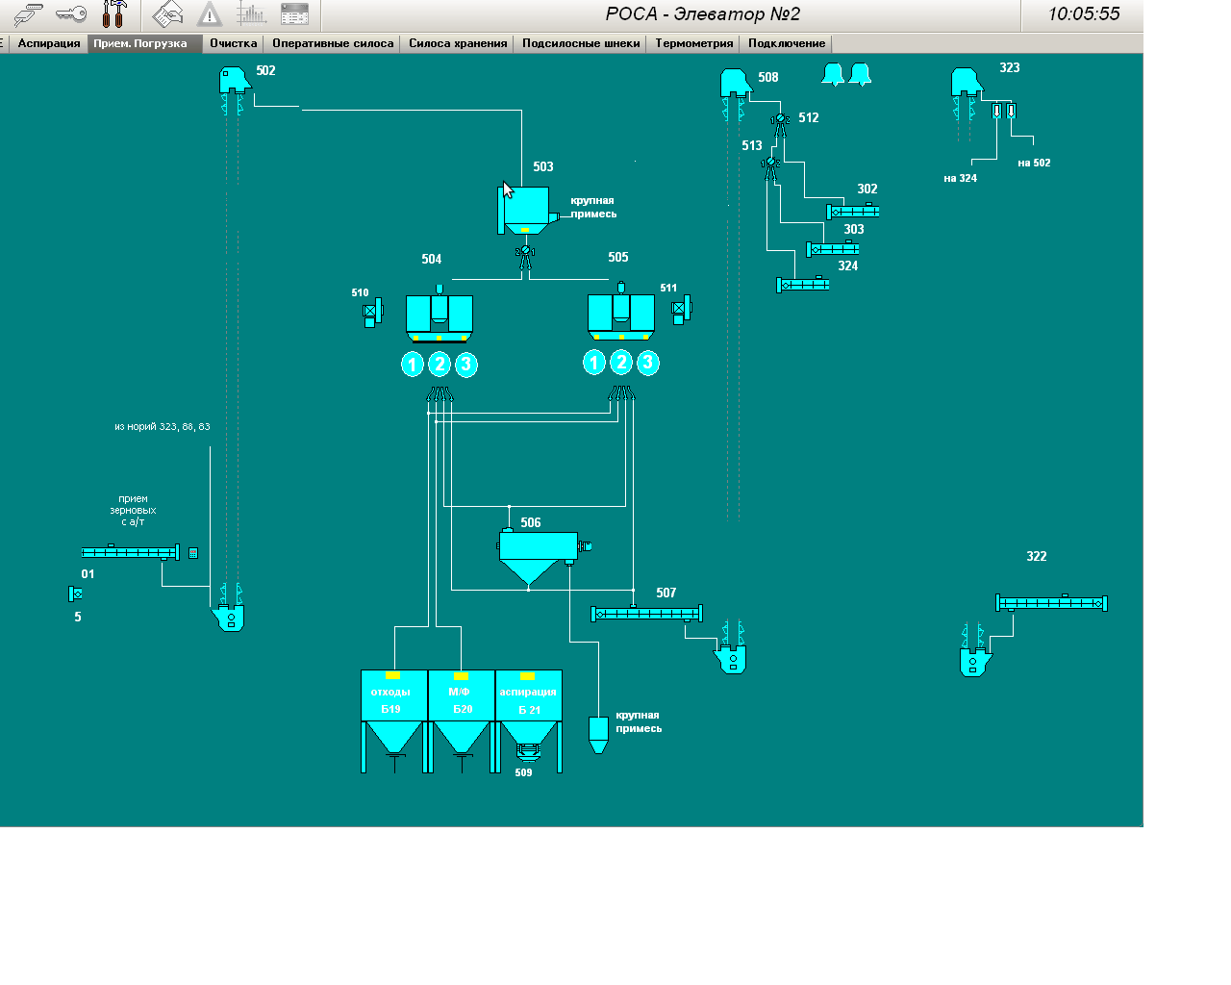Click the screw conveyor 507
This screenshot has height=985, width=1231.
pyautogui.click(x=646, y=614)
